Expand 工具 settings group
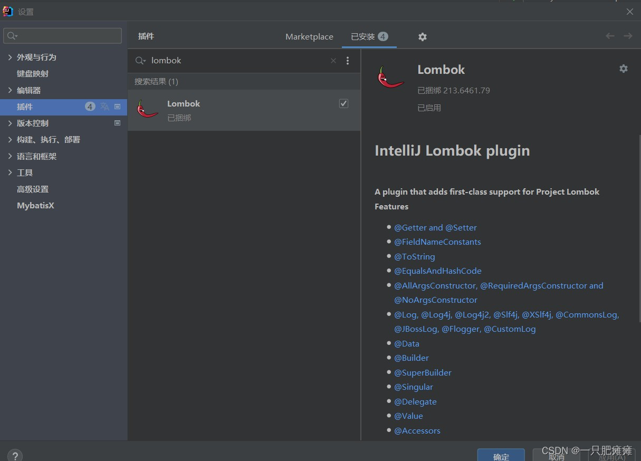Screen dimensions: 641x461 click(10, 172)
